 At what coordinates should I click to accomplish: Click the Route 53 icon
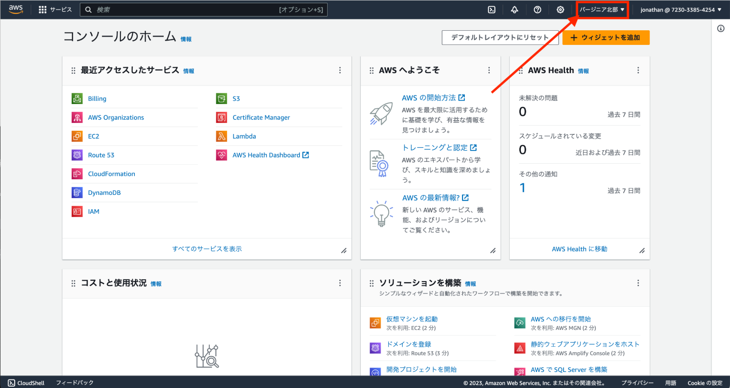pyautogui.click(x=77, y=155)
